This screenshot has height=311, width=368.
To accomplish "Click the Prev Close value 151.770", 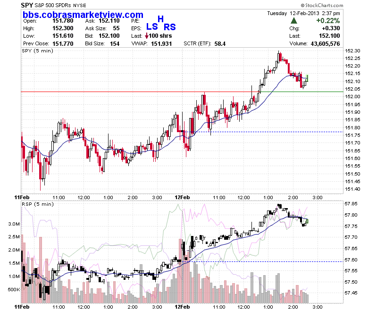I will [x=63, y=44].
